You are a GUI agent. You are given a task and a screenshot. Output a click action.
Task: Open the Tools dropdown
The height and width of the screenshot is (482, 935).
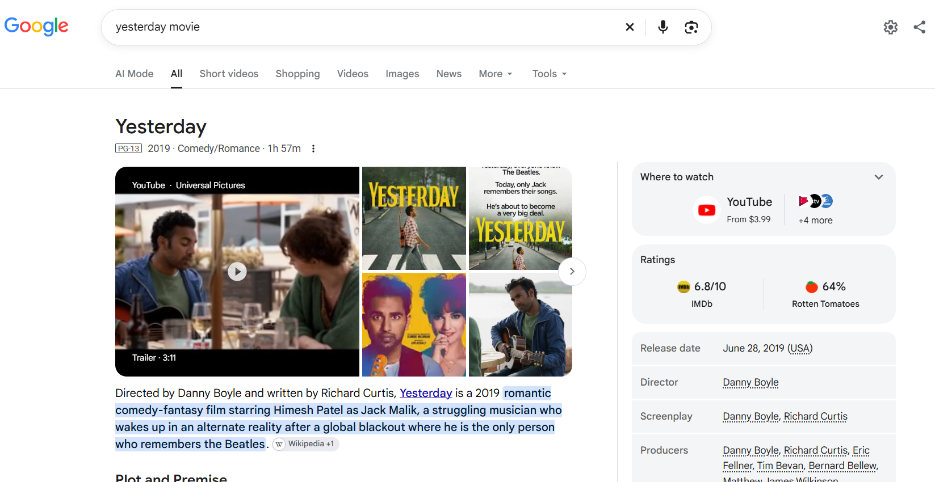[x=550, y=74]
